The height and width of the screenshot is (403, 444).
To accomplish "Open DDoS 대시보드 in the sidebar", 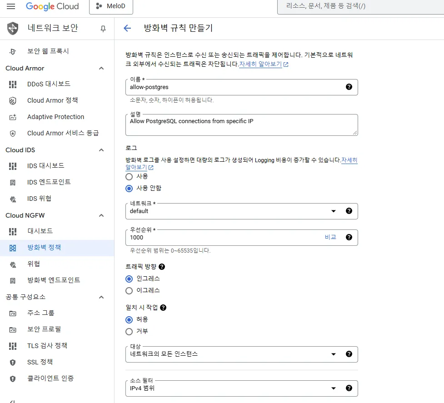I will (x=49, y=84).
